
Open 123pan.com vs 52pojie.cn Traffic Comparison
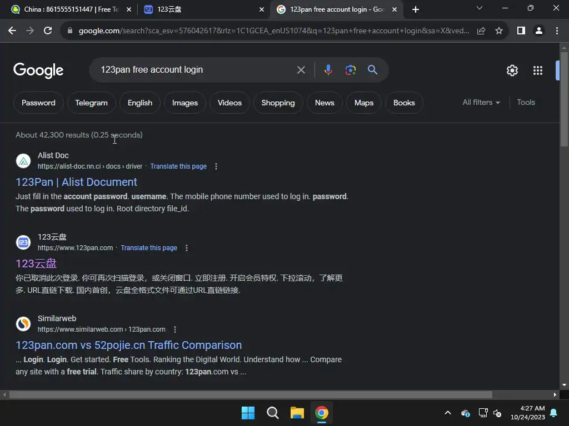(128, 345)
